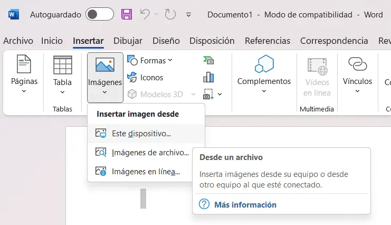
Task: Expand the Tabla dropdown
Action: (x=62, y=75)
